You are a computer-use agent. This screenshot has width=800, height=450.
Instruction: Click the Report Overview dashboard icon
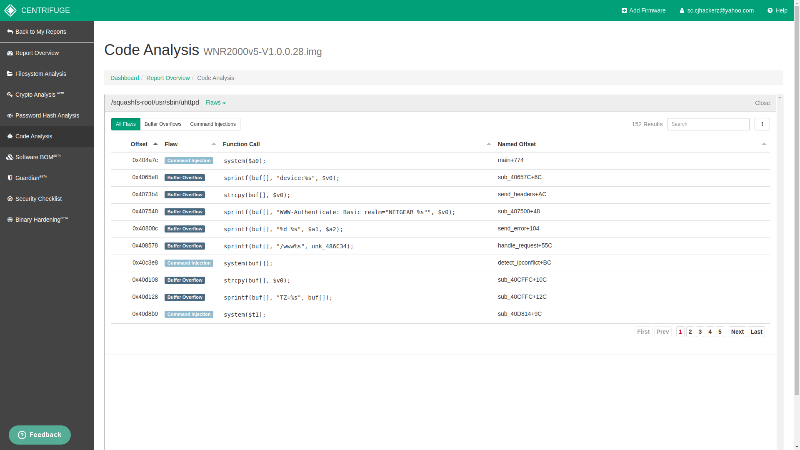pos(10,53)
